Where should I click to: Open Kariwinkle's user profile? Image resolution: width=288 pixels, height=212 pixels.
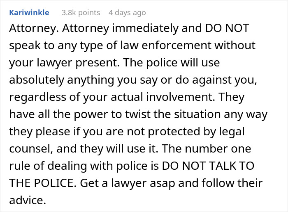point(29,13)
